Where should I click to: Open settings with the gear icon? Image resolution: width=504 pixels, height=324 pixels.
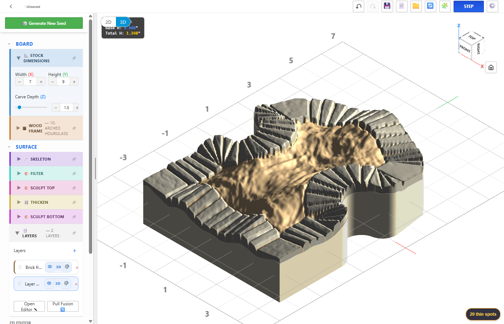[x=492, y=6]
